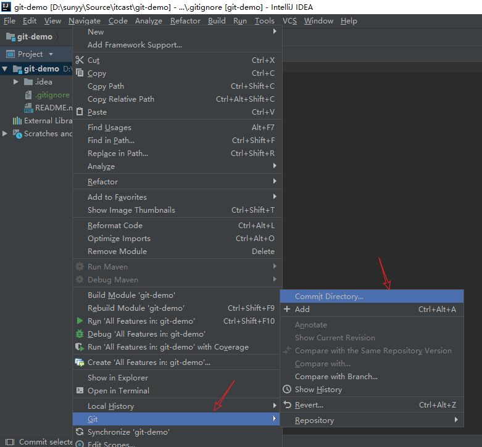
Task: Choose Compare with Branch... option
Action: (336, 377)
